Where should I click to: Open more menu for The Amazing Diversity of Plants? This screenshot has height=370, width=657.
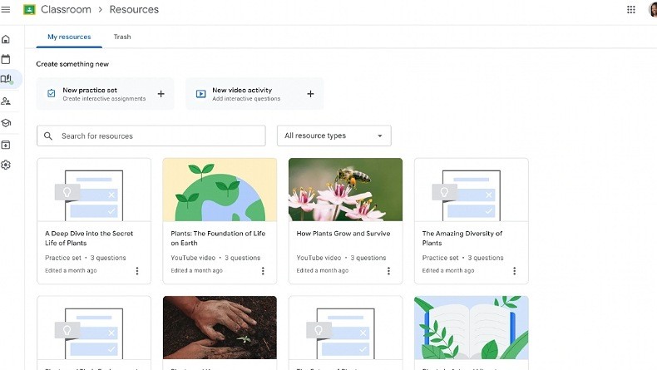[x=514, y=271]
